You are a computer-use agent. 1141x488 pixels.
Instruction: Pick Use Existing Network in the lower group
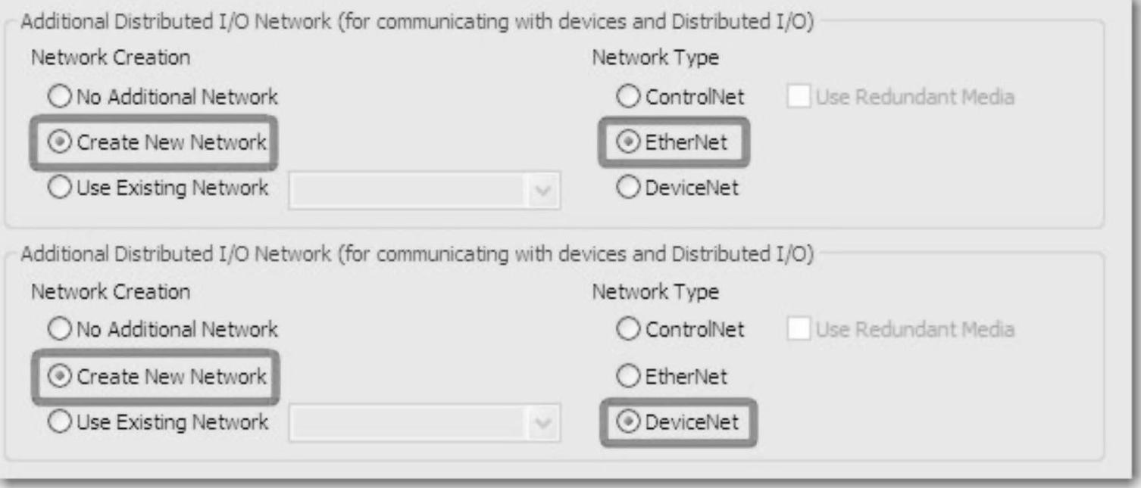tap(58, 421)
